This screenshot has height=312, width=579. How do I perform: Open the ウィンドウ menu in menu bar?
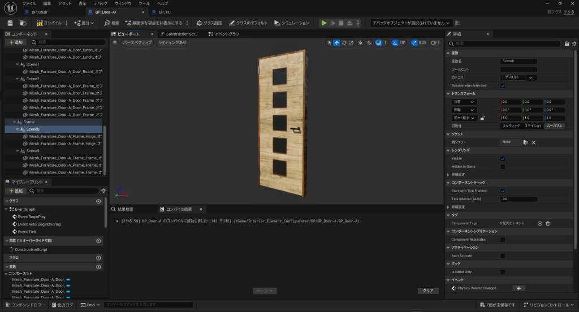coord(123,3)
